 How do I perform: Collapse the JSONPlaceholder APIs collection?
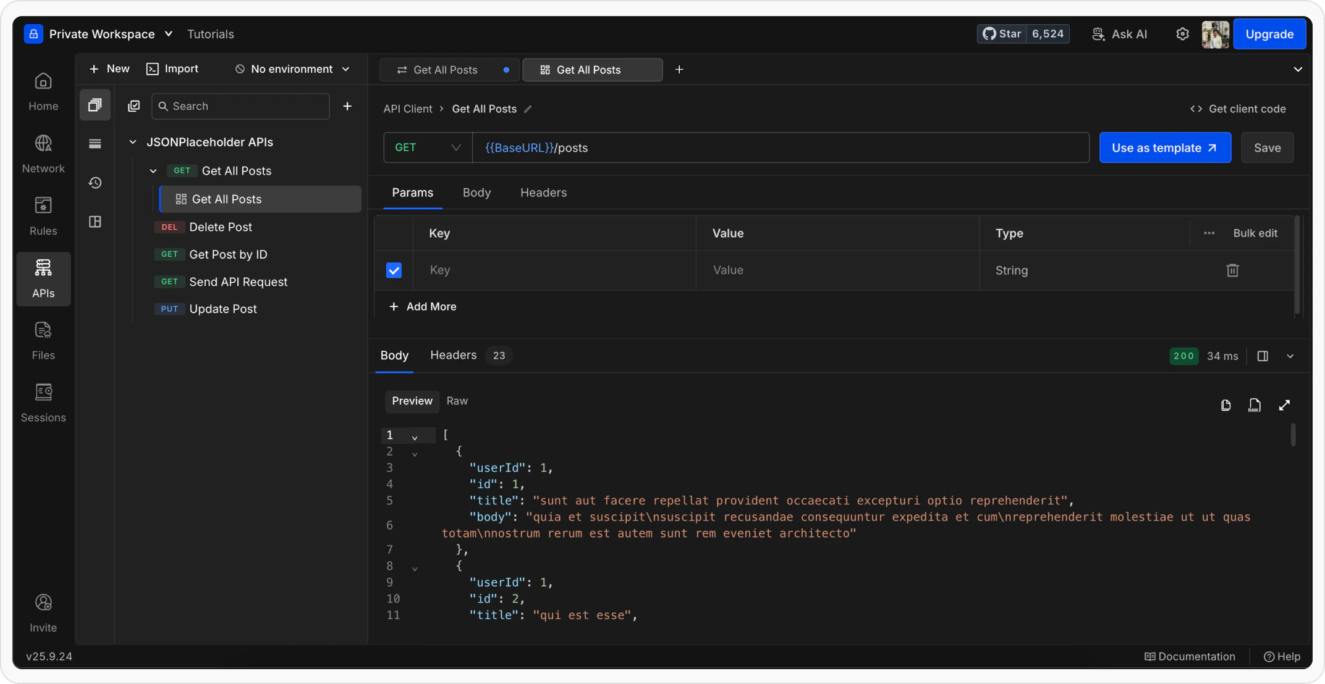coord(133,142)
